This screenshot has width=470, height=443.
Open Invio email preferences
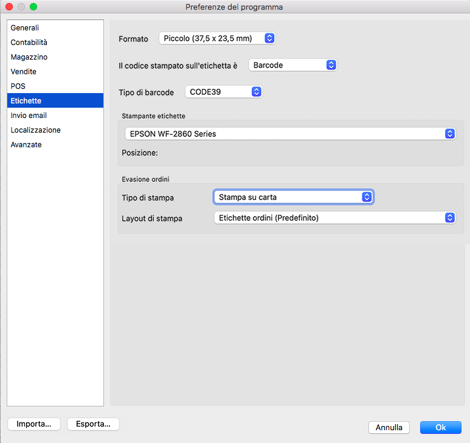click(29, 116)
